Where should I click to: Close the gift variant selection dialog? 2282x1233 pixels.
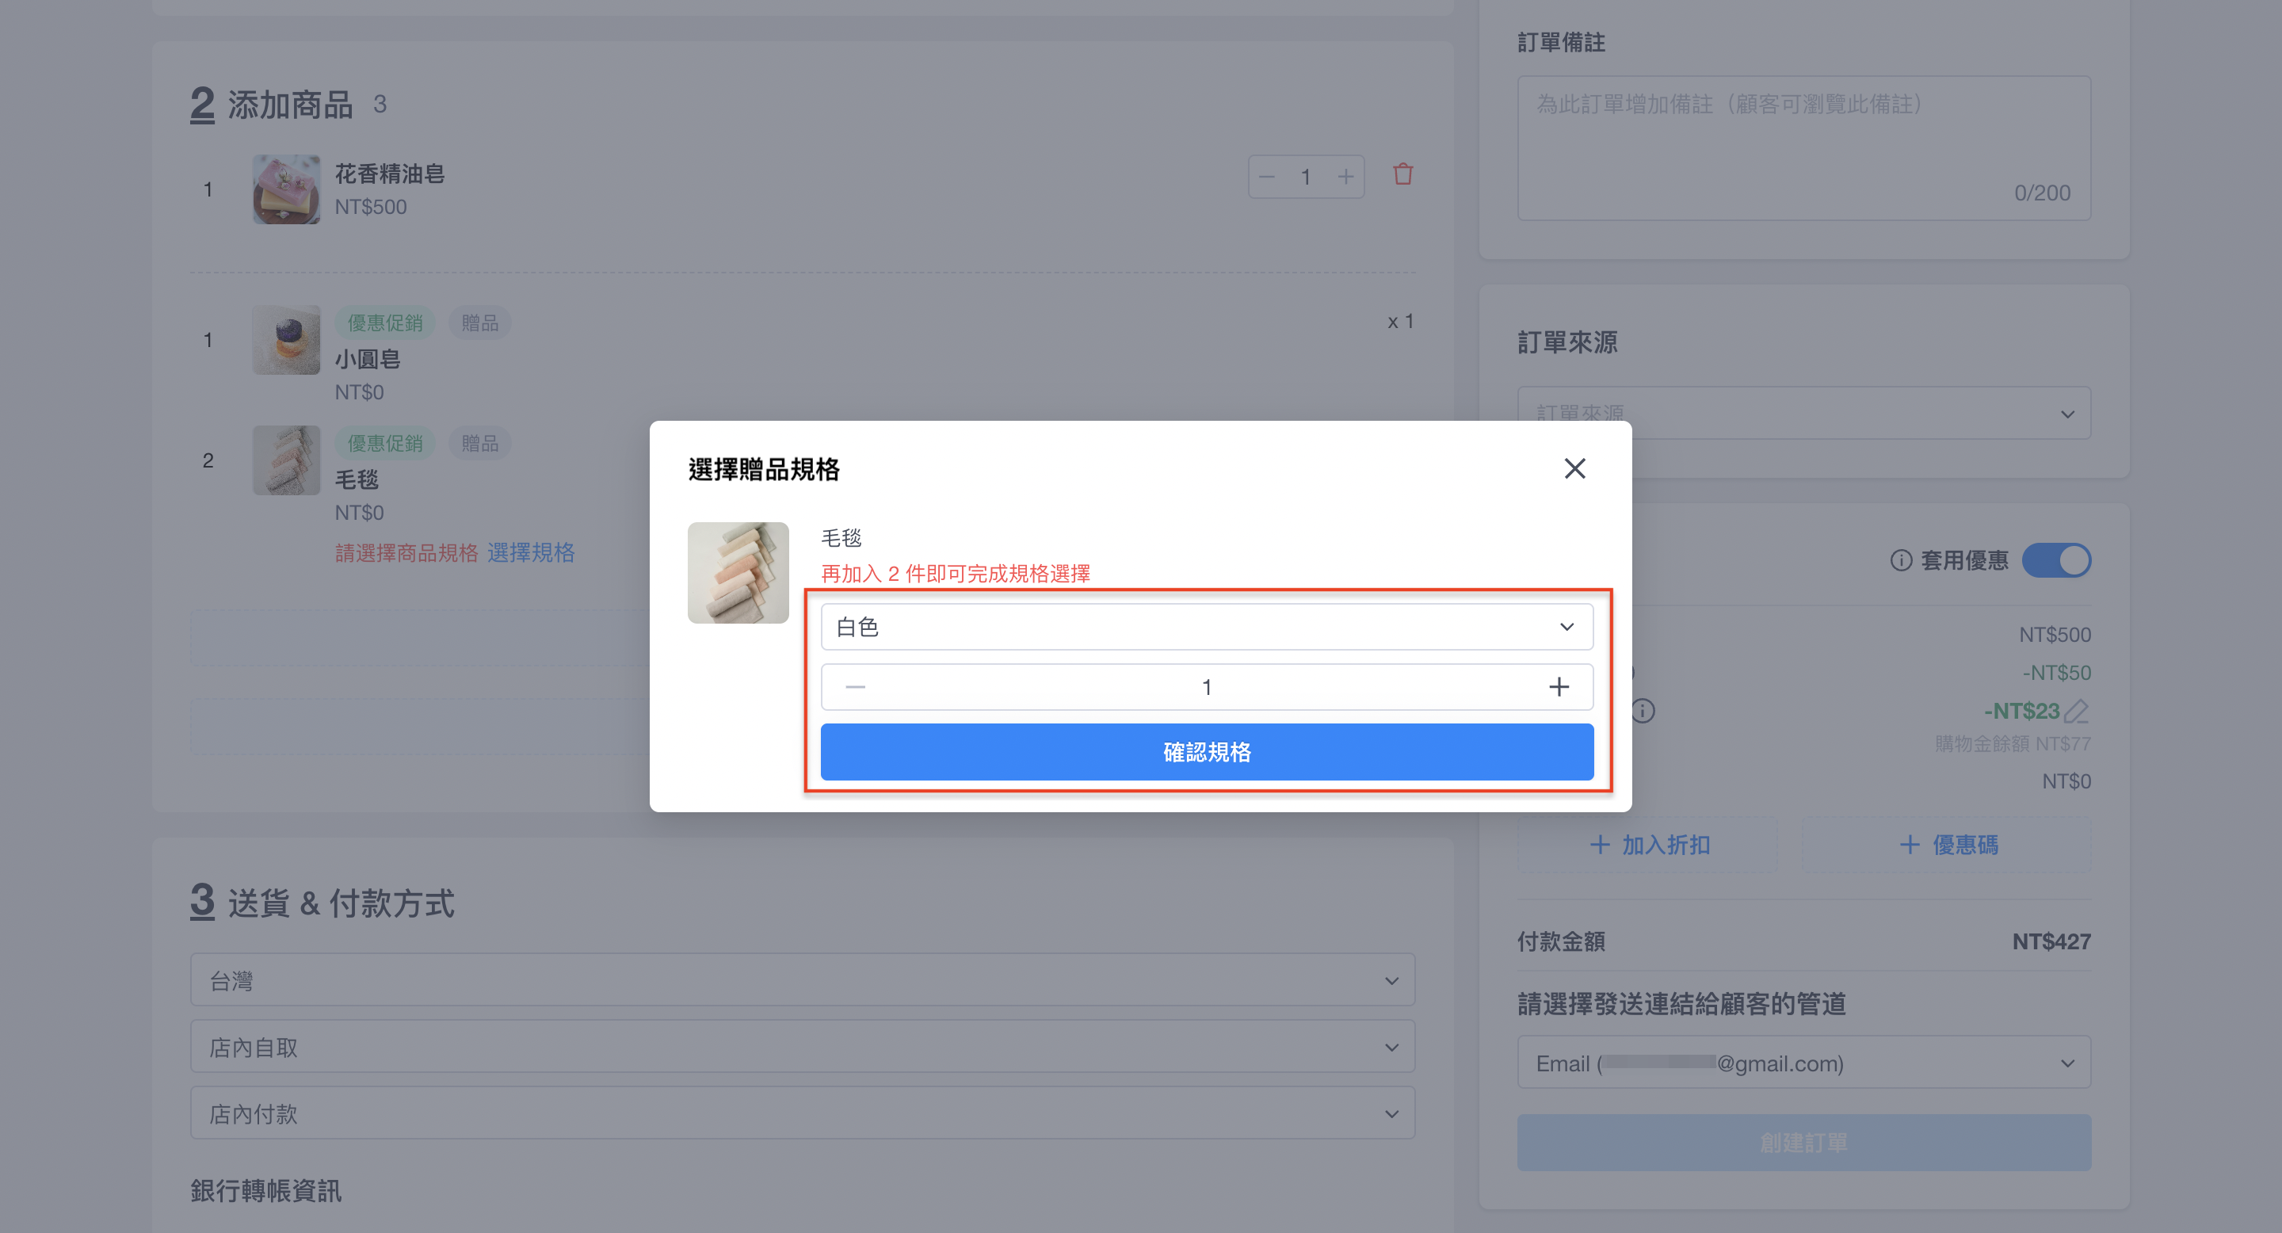pyautogui.click(x=1574, y=468)
